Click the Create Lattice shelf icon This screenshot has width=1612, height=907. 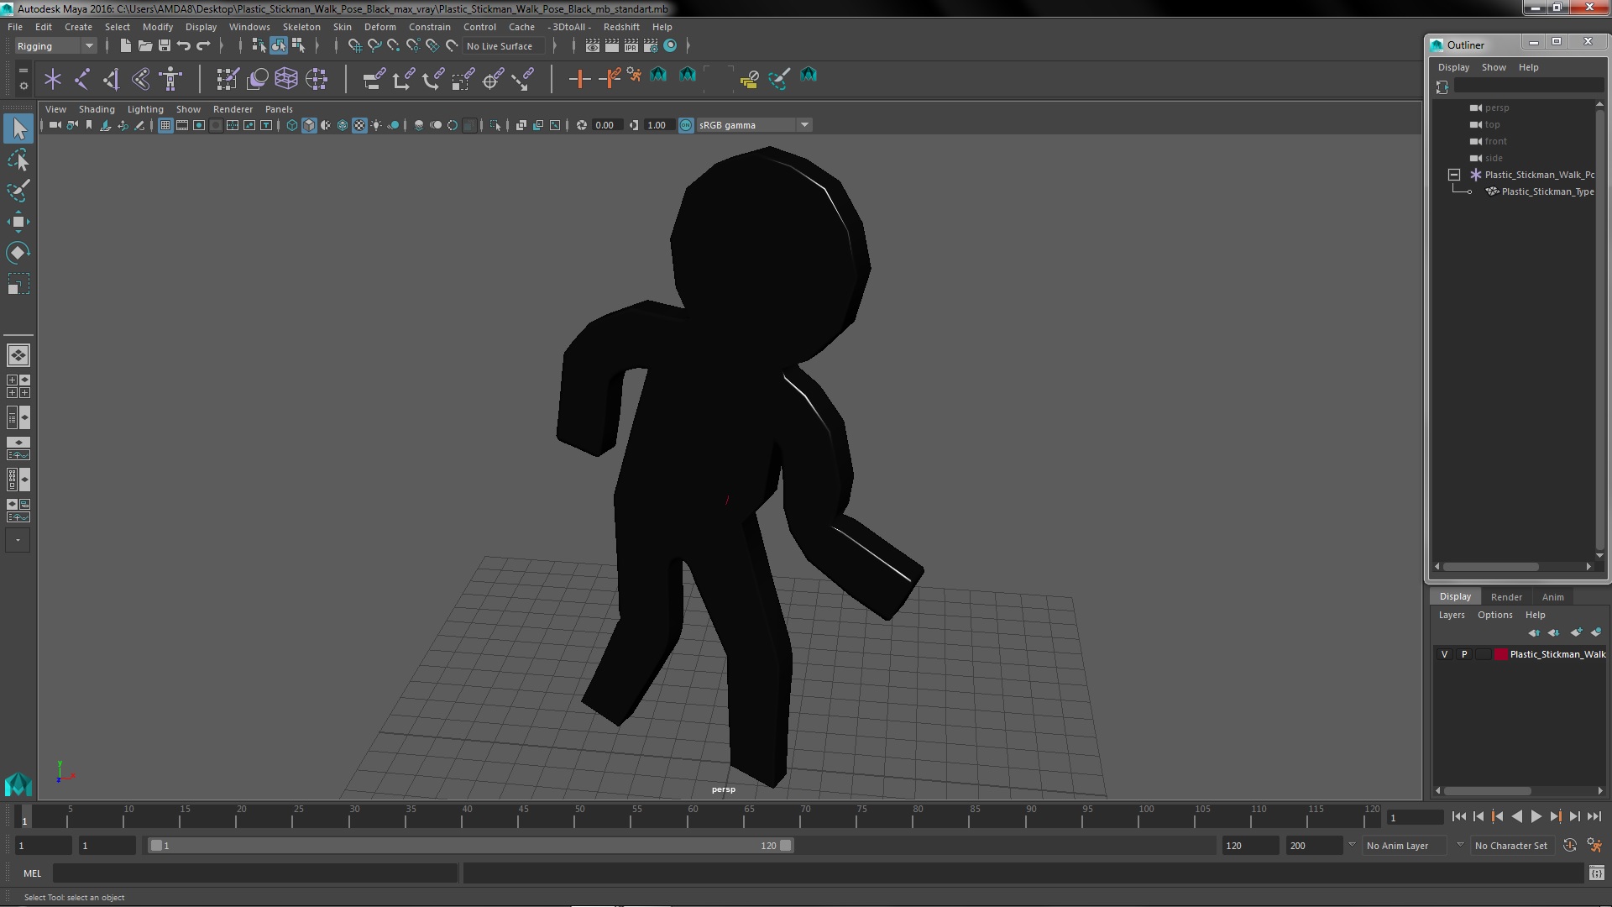[x=286, y=79]
